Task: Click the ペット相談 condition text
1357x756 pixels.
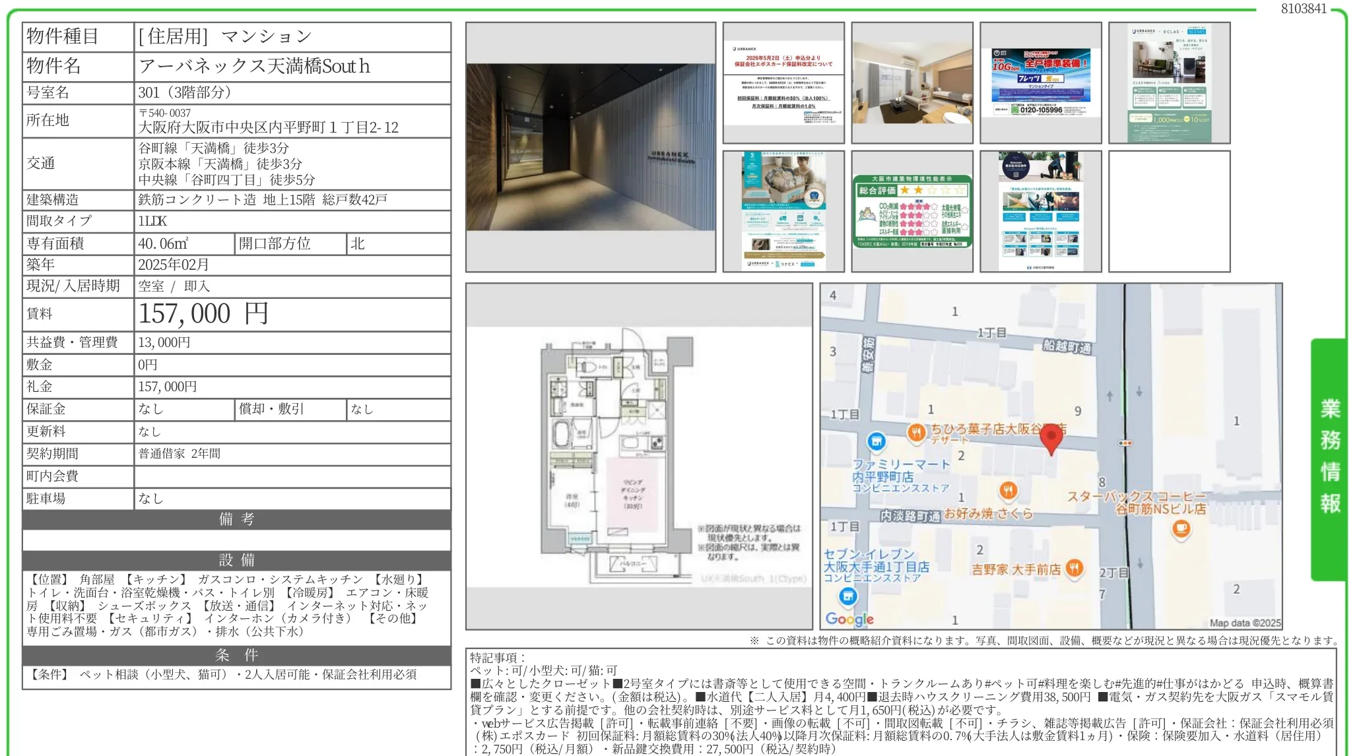Action: (153, 674)
